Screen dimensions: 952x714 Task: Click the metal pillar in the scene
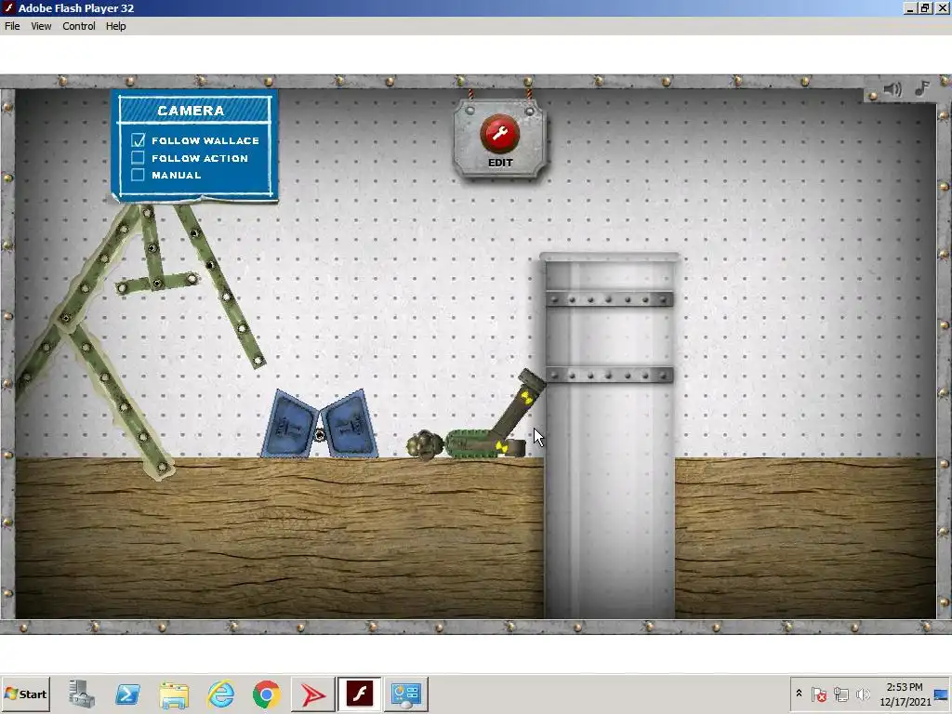[609, 435]
